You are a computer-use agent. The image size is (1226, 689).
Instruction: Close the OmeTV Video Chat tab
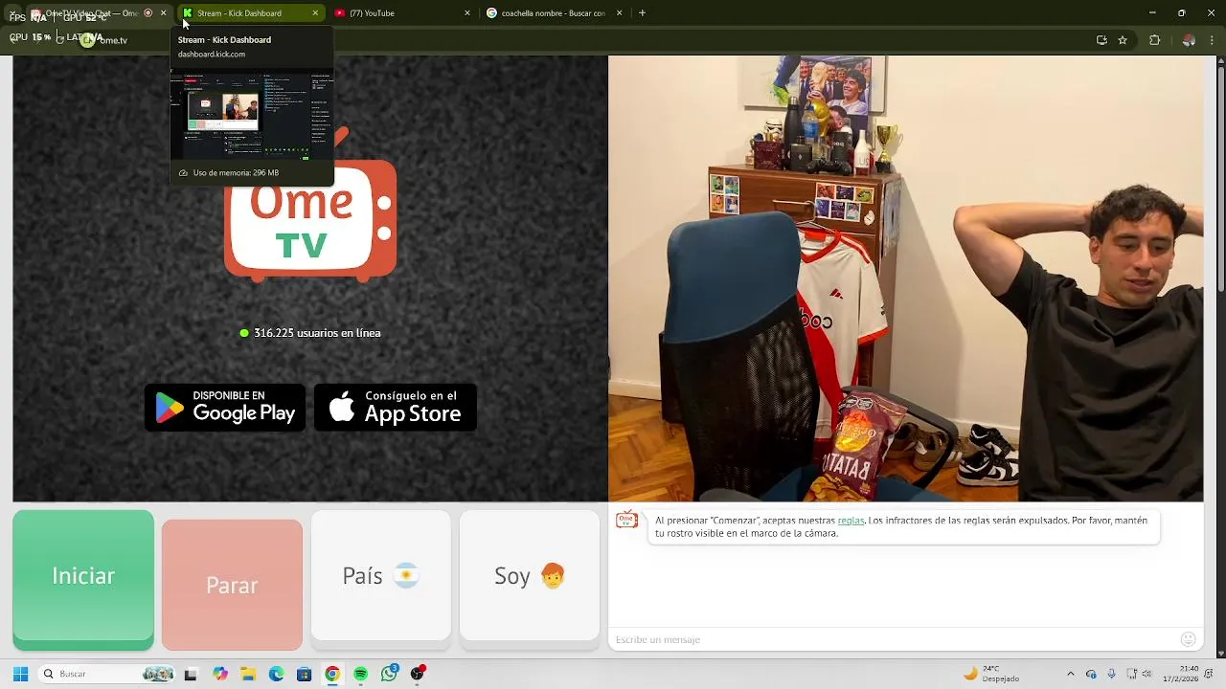point(164,13)
